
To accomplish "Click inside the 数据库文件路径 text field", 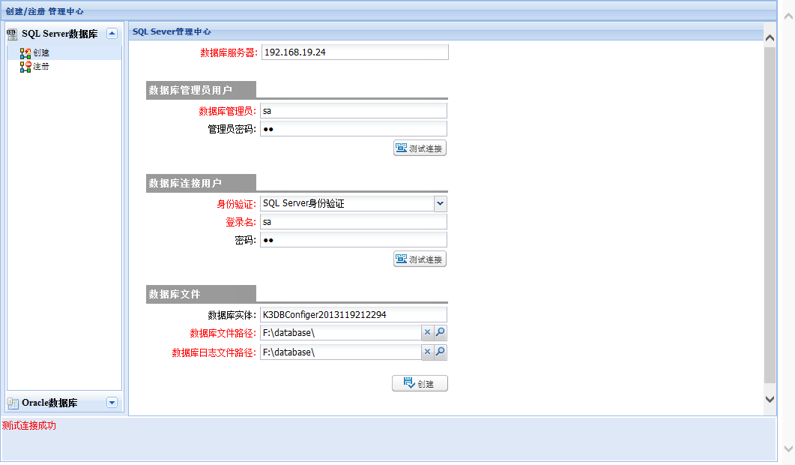I will [x=341, y=332].
